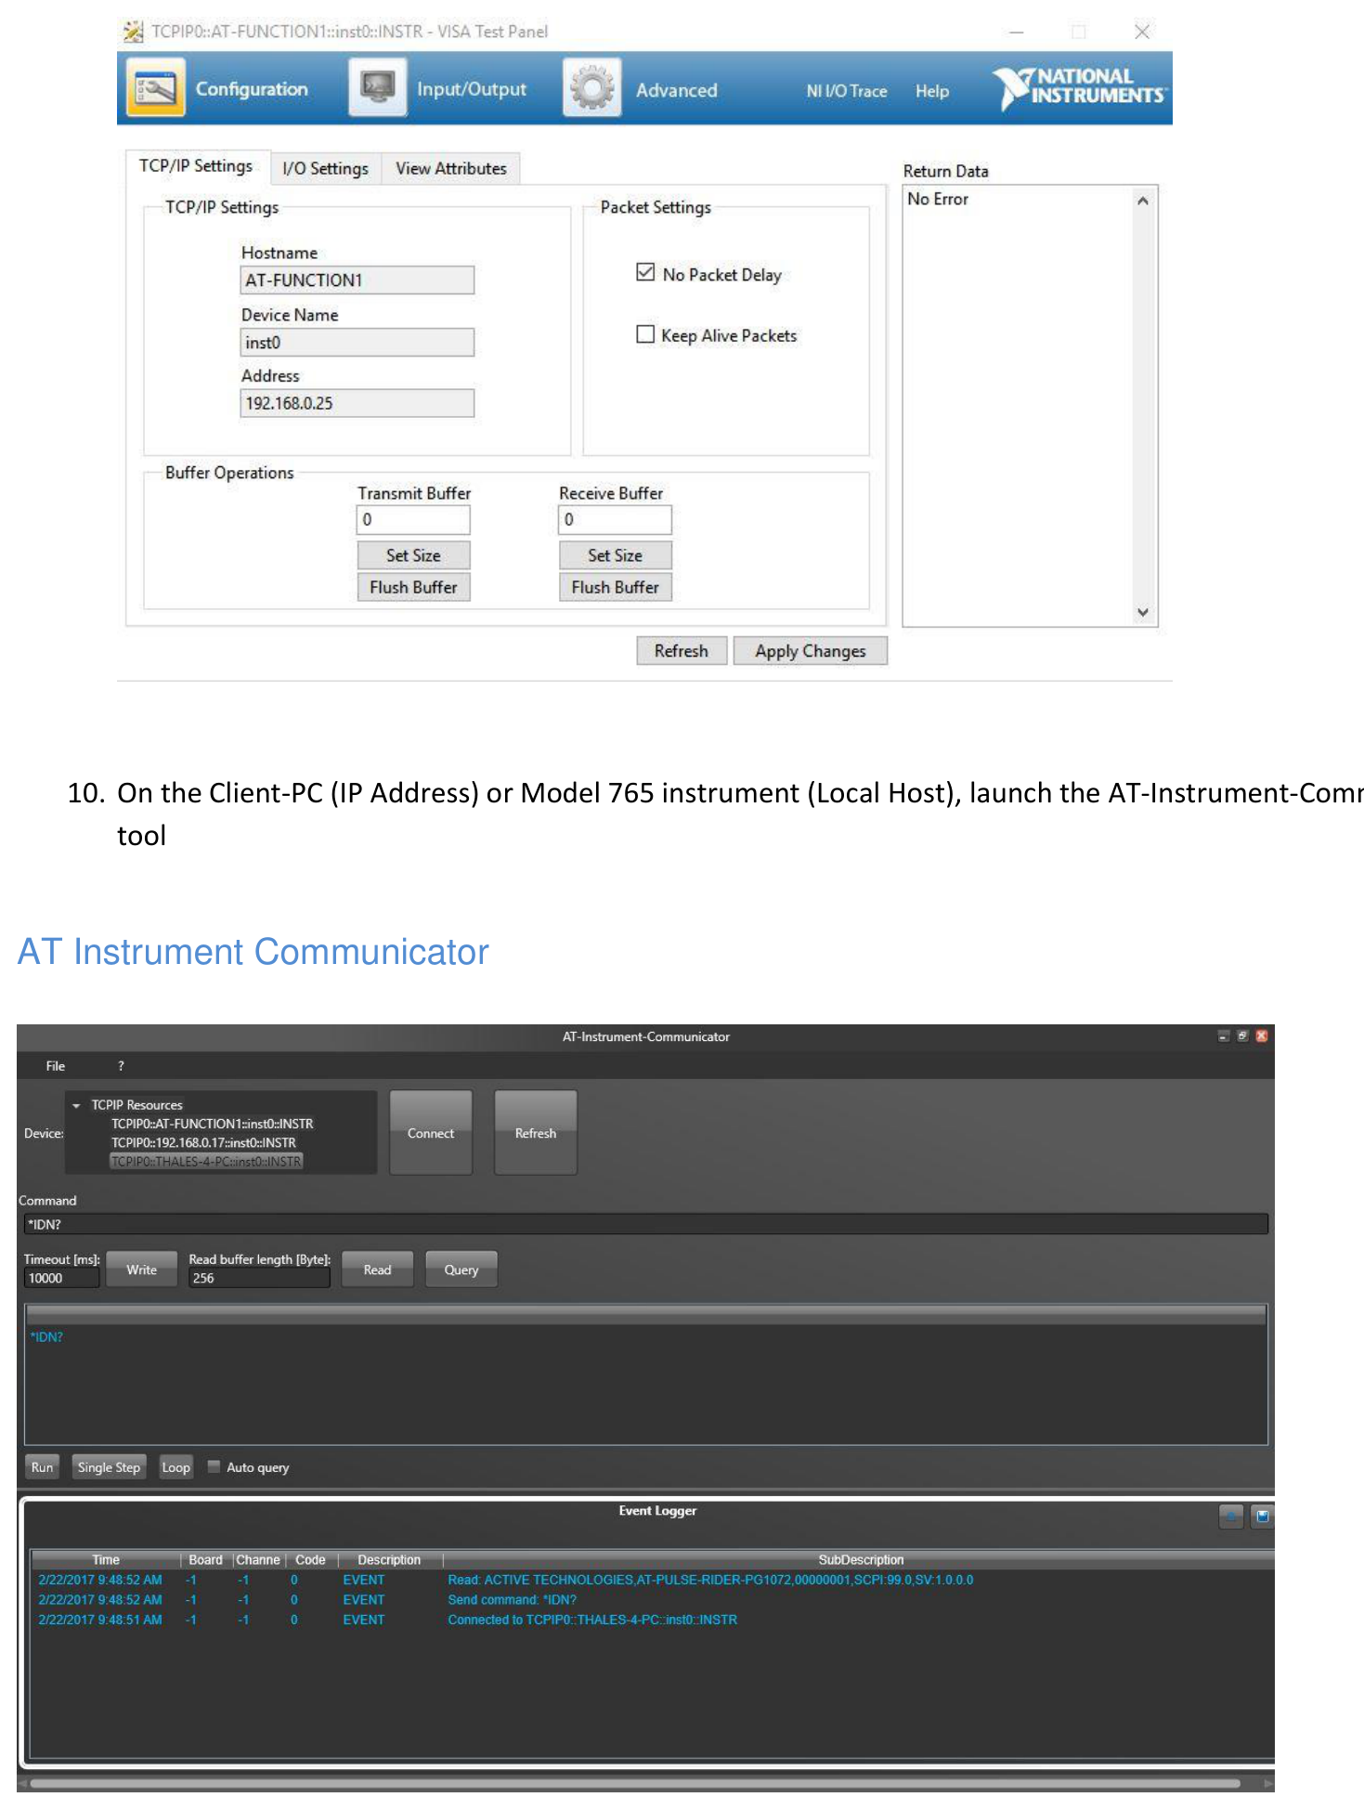Click the Transmit Buffer size field
1364x1810 pixels.
tap(413, 520)
